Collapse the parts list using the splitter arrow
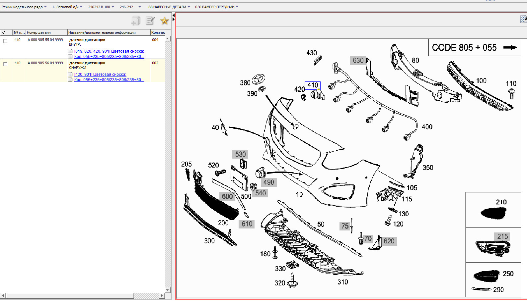The width and height of the screenshot is (527, 301). pos(173,19)
